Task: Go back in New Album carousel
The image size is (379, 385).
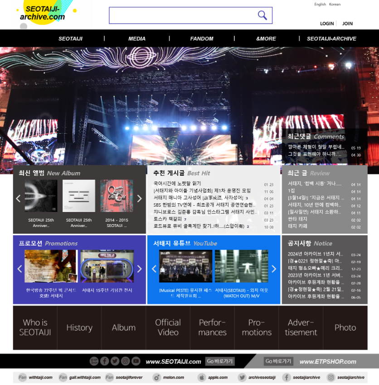Action: tap(19, 198)
